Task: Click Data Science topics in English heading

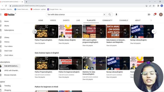Action: point(47,53)
